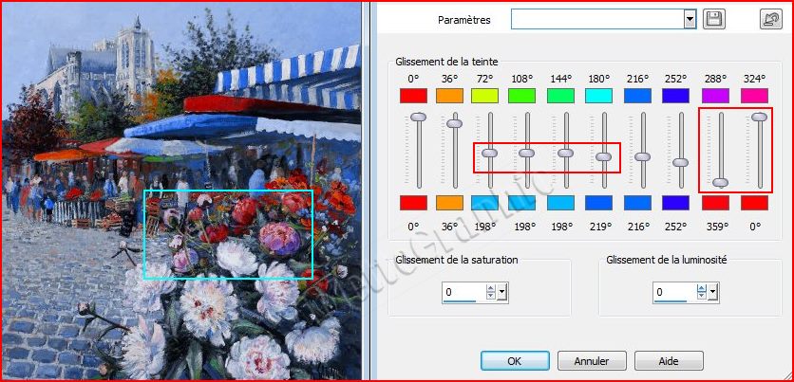Select the top magenta 324° color swatch
Screen dimensions: 794x382
(x=755, y=95)
